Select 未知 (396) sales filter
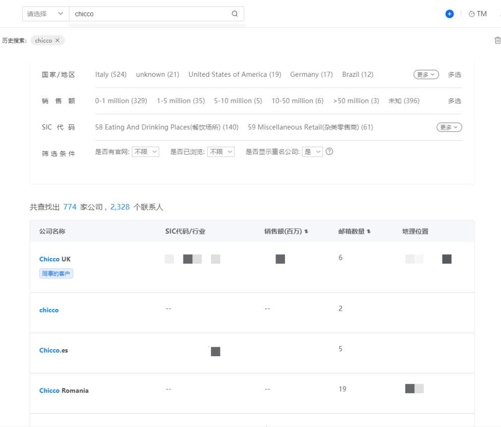Image resolution: width=501 pixels, height=427 pixels. point(403,101)
